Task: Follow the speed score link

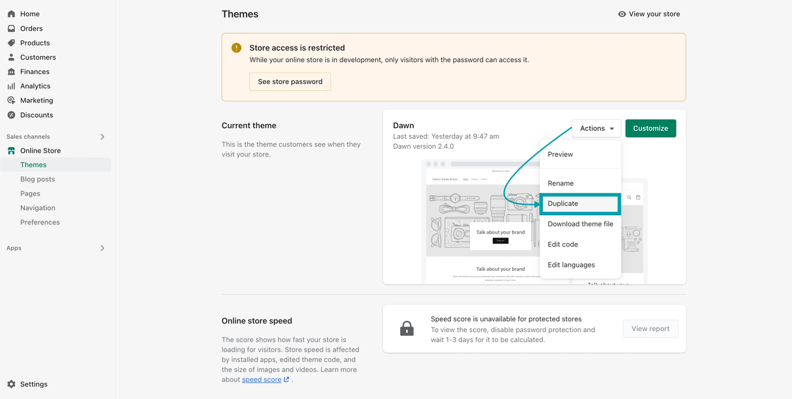Action: pos(261,379)
